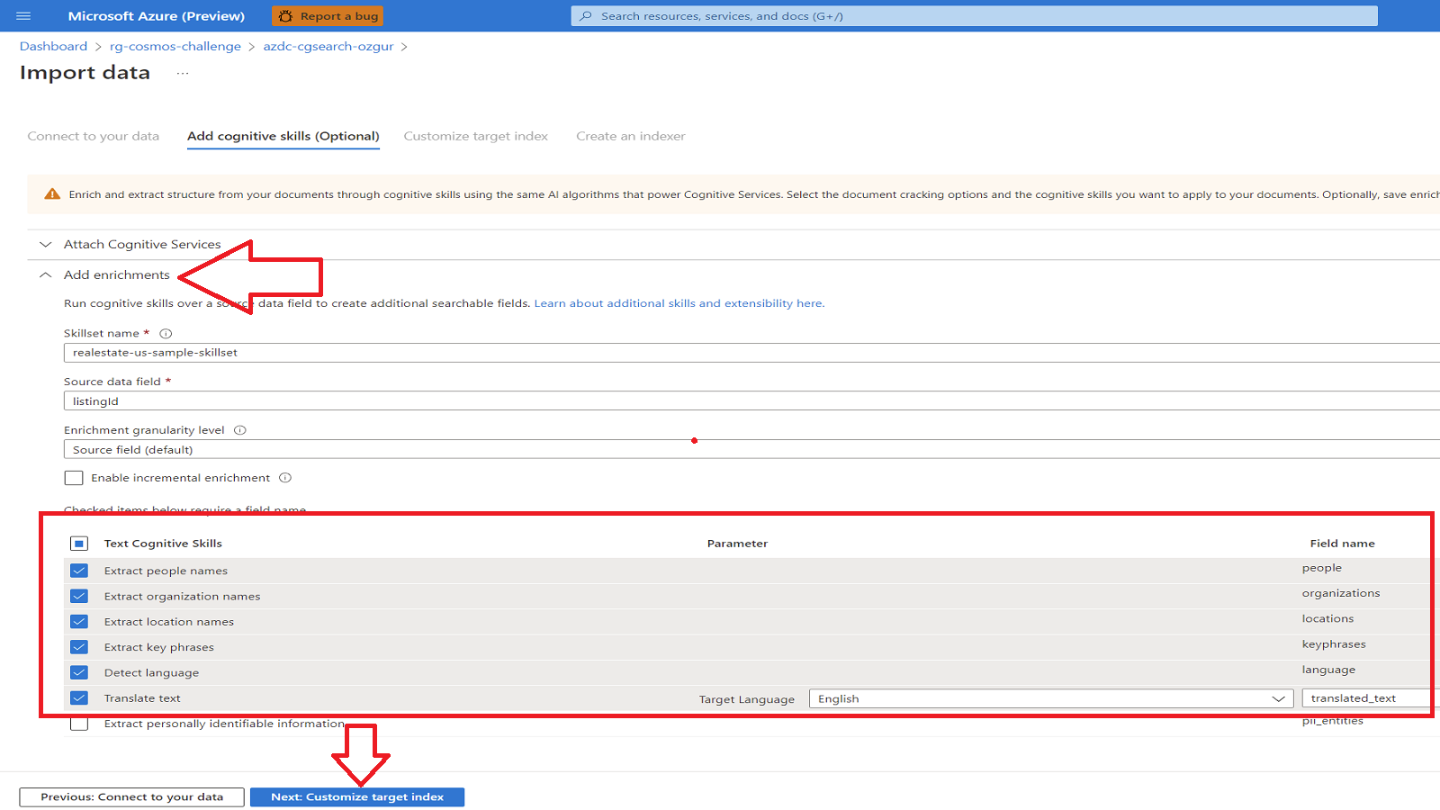Click the warning triangle in the notice banner
Image resolution: width=1440 pixels, height=810 pixels.
click(52, 193)
